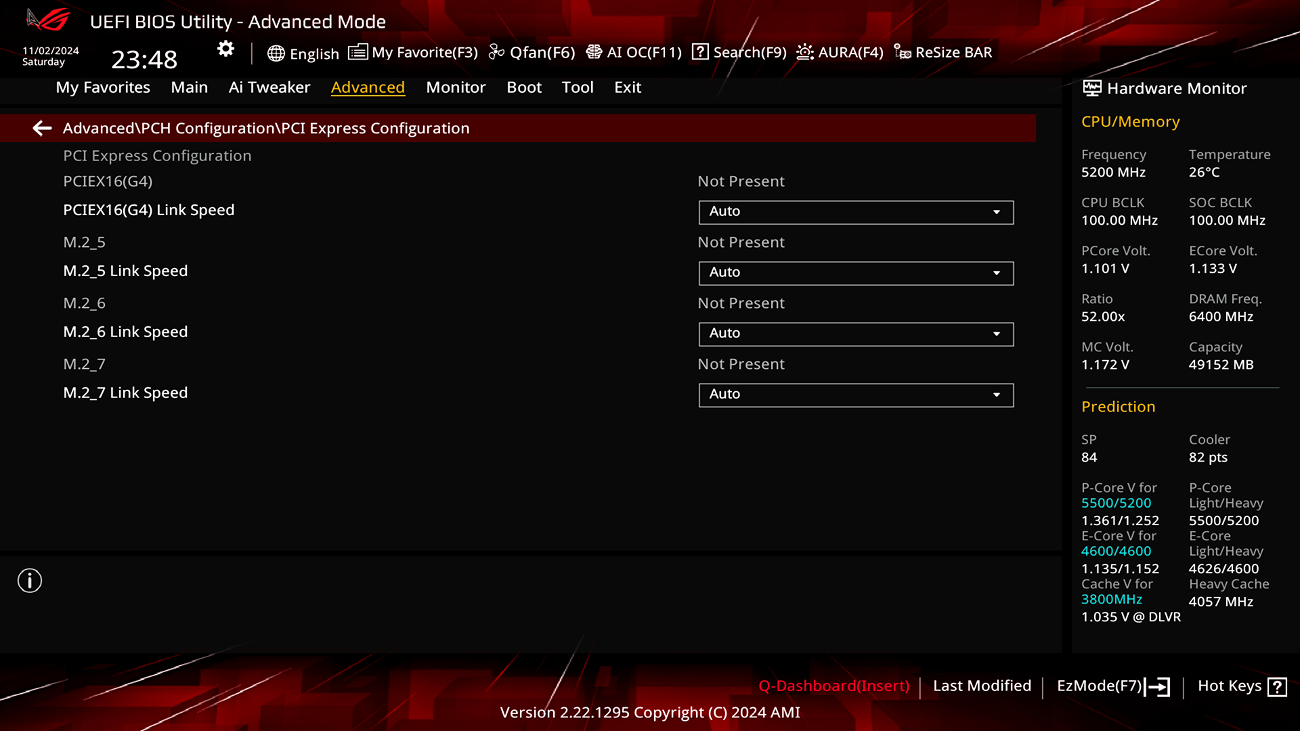Click the information icon bottom-left

point(30,581)
